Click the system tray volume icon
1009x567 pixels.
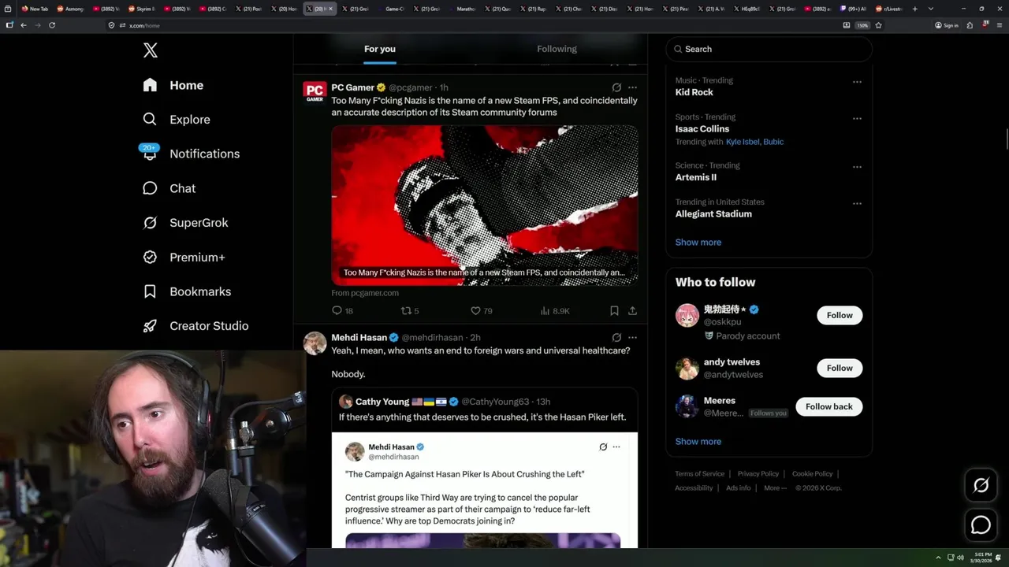(x=960, y=558)
